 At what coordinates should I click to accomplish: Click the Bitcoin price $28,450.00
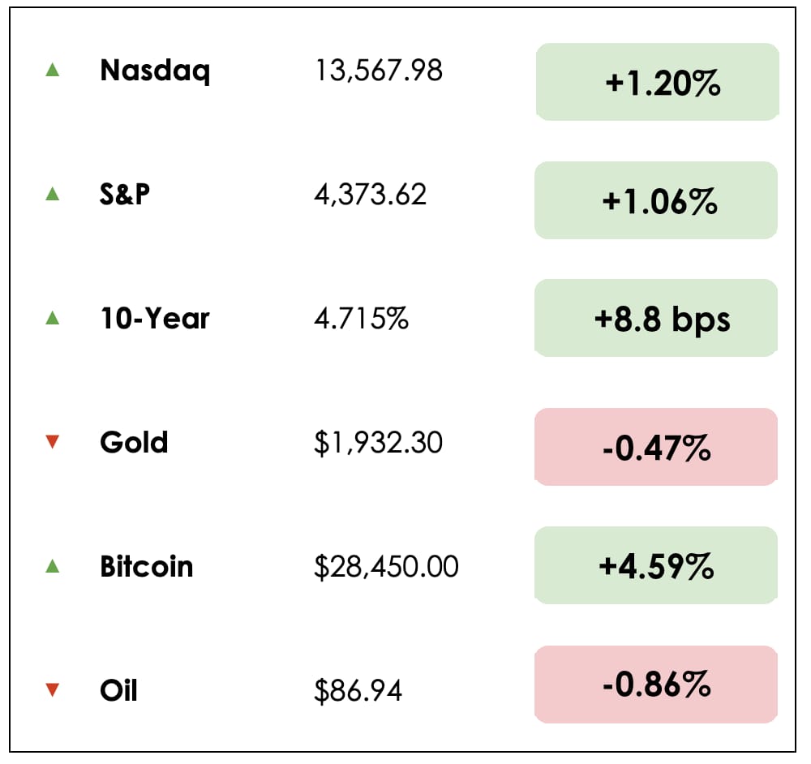click(386, 566)
